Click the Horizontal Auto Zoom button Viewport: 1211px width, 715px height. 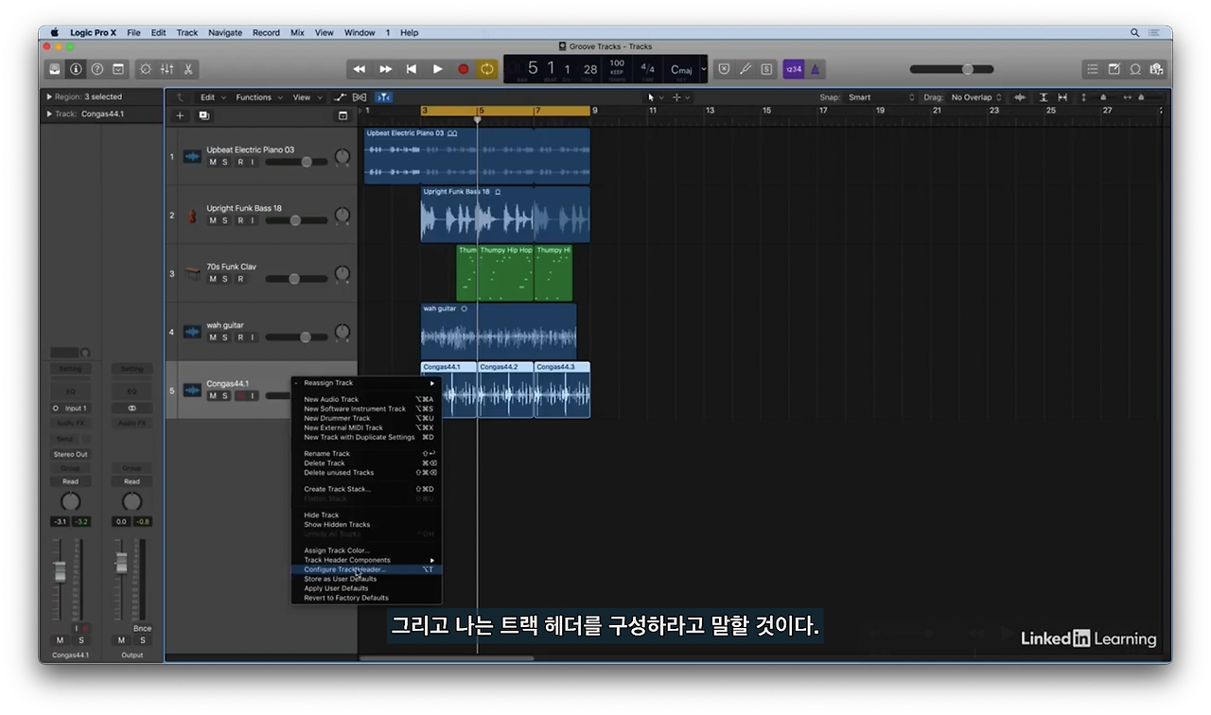coord(1062,97)
